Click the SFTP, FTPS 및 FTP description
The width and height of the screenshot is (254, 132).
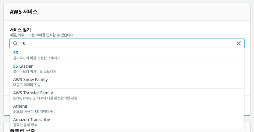45,98
